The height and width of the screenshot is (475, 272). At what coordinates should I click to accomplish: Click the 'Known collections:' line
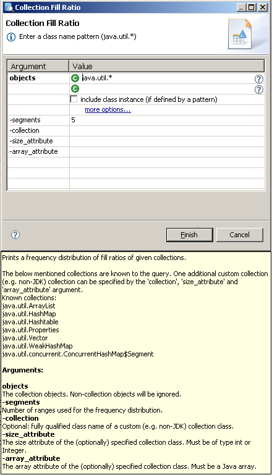pyautogui.click(x=29, y=298)
